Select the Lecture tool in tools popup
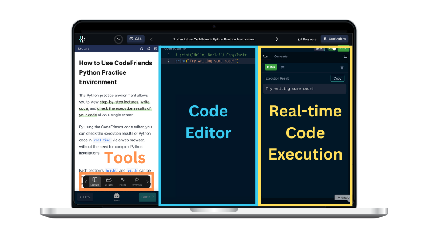This screenshot has width=427, height=240. pyautogui.click(x=95, y=181)
